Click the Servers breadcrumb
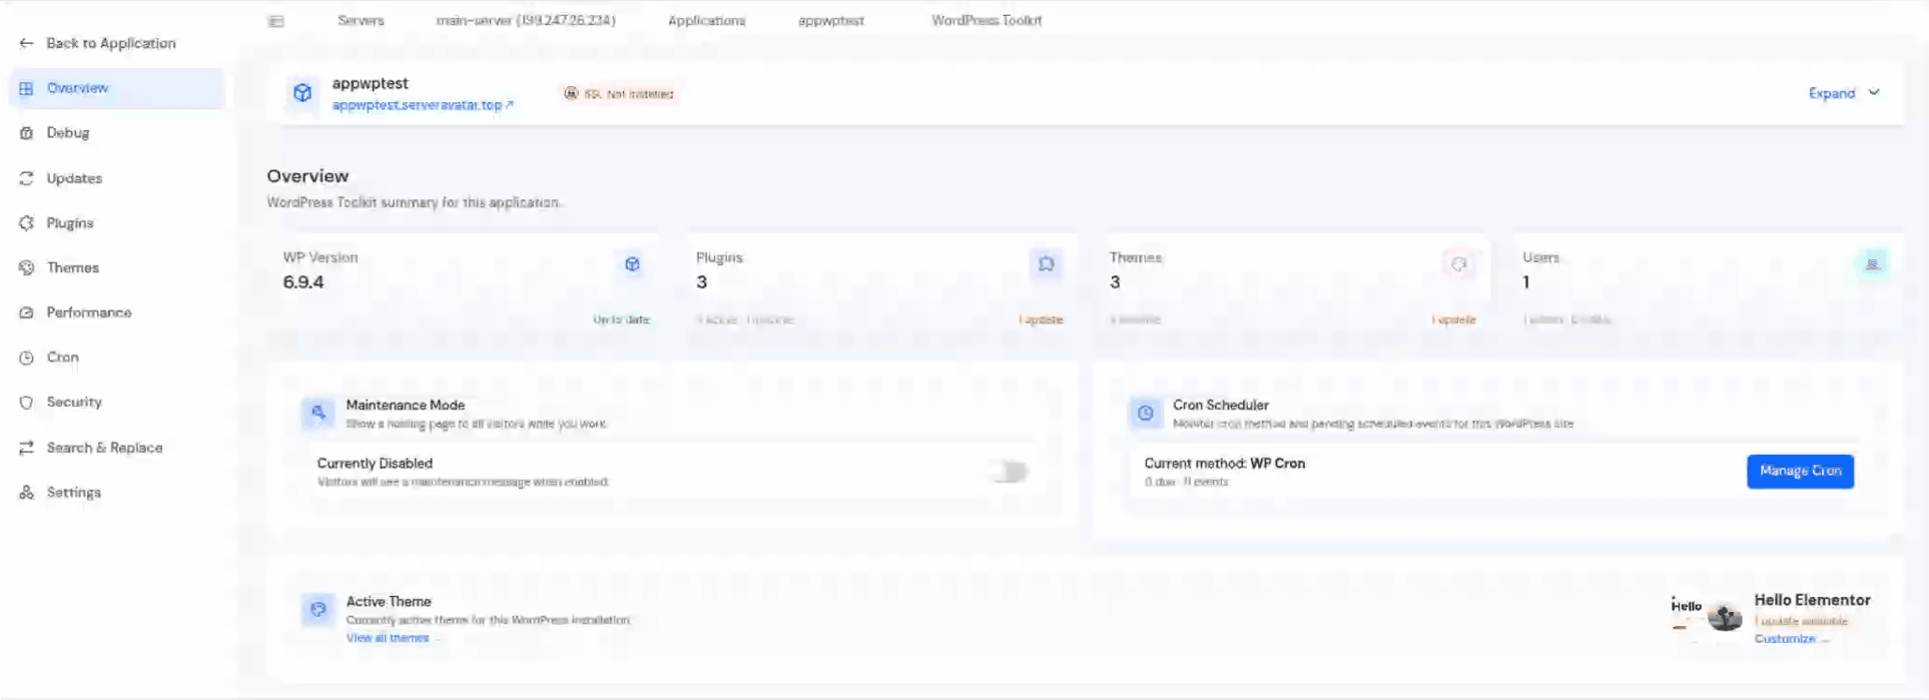This screenshot has height=700, width=1929. 361,21
